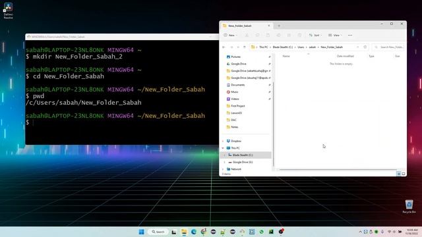Click the Back arrow in File Explorer
Viewport: 422px width, 237px height.
click(224, 47)
